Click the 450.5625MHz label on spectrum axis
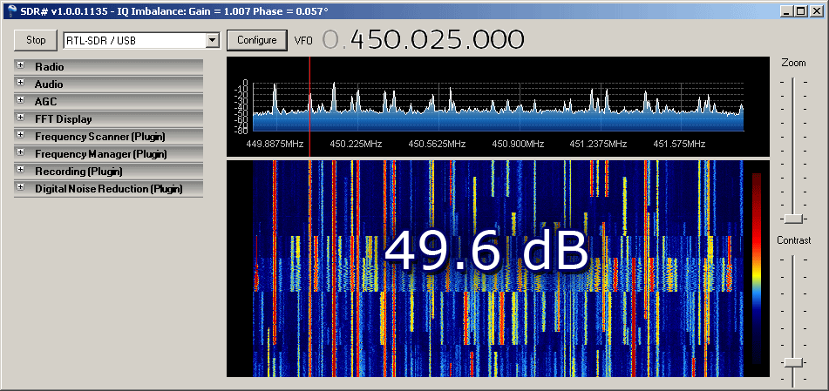829x391 pixels. [437, 144]
